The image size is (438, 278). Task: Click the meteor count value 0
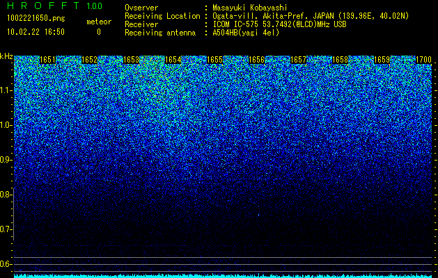(x=99, y=32)
